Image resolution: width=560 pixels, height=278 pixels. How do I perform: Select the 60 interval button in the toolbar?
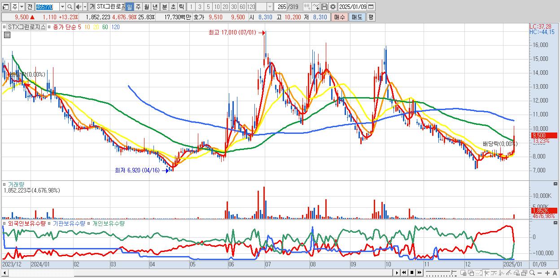click(x=242, y=7)
